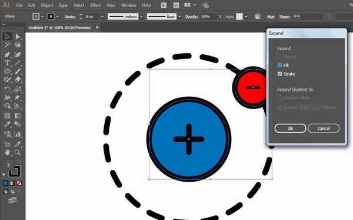Select the Selection tool arrow
Screen dimensions: 353x220
[7, 37]
